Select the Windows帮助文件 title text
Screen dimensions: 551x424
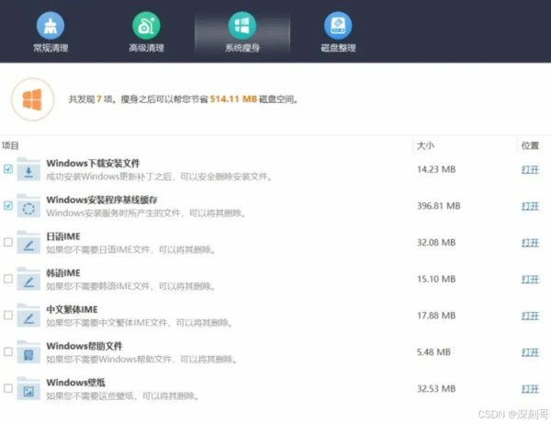[x=84, y=346]
